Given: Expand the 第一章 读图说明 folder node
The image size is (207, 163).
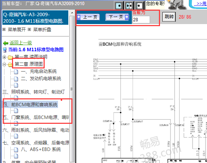Looking at the screenshot, I should pos(4,57).
